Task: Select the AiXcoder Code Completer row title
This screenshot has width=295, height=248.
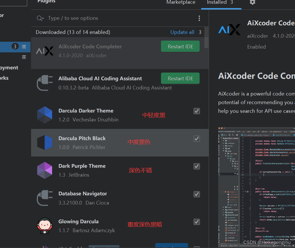Action: [90, 46]
